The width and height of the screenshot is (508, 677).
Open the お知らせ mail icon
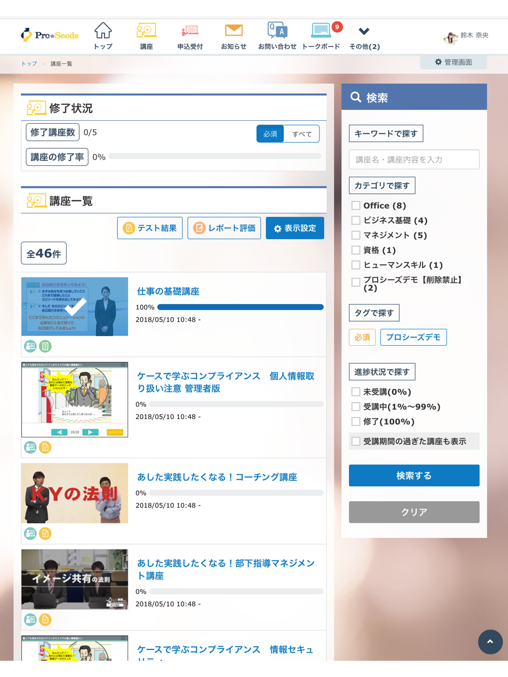pyautogui.click(x=234, y=30)
